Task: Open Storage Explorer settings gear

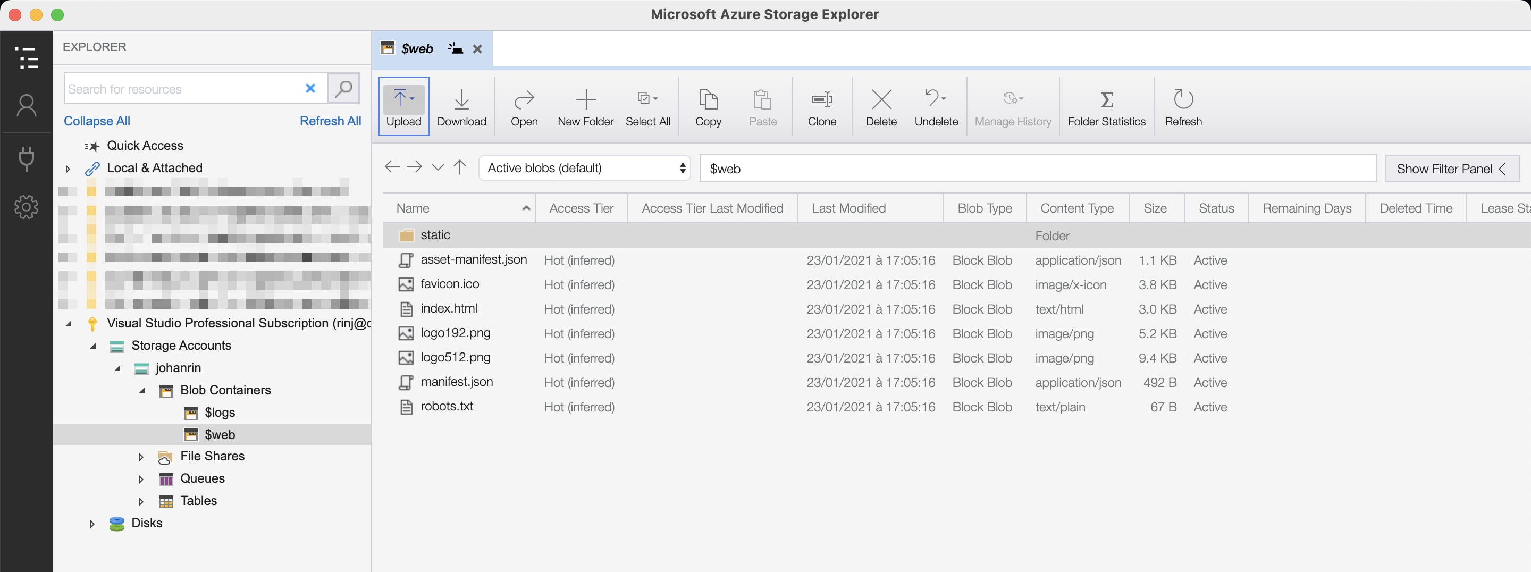Action: tap(27, 207)
